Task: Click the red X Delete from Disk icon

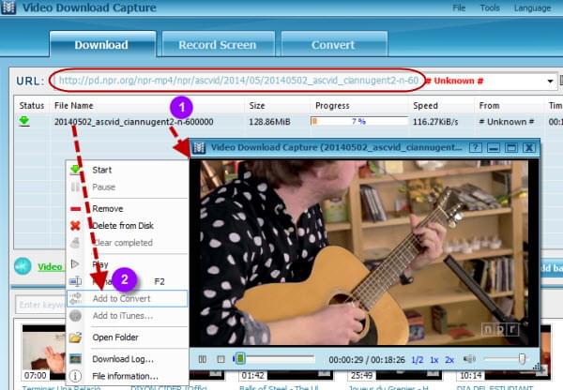Action: point(75,226)
